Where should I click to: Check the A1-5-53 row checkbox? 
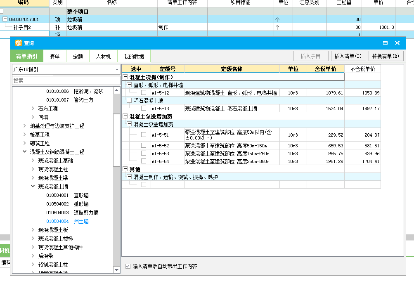pyautogui.click(x=144, y=153)
